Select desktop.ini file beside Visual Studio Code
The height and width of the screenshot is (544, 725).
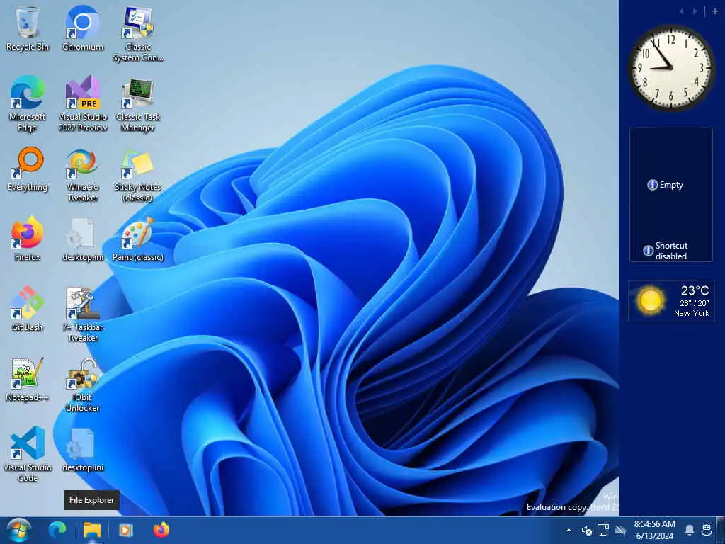[83, 450]
